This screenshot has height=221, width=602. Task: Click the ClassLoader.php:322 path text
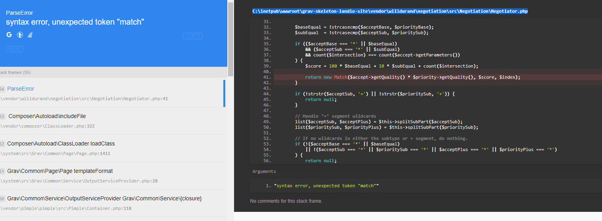click(47, 126)
